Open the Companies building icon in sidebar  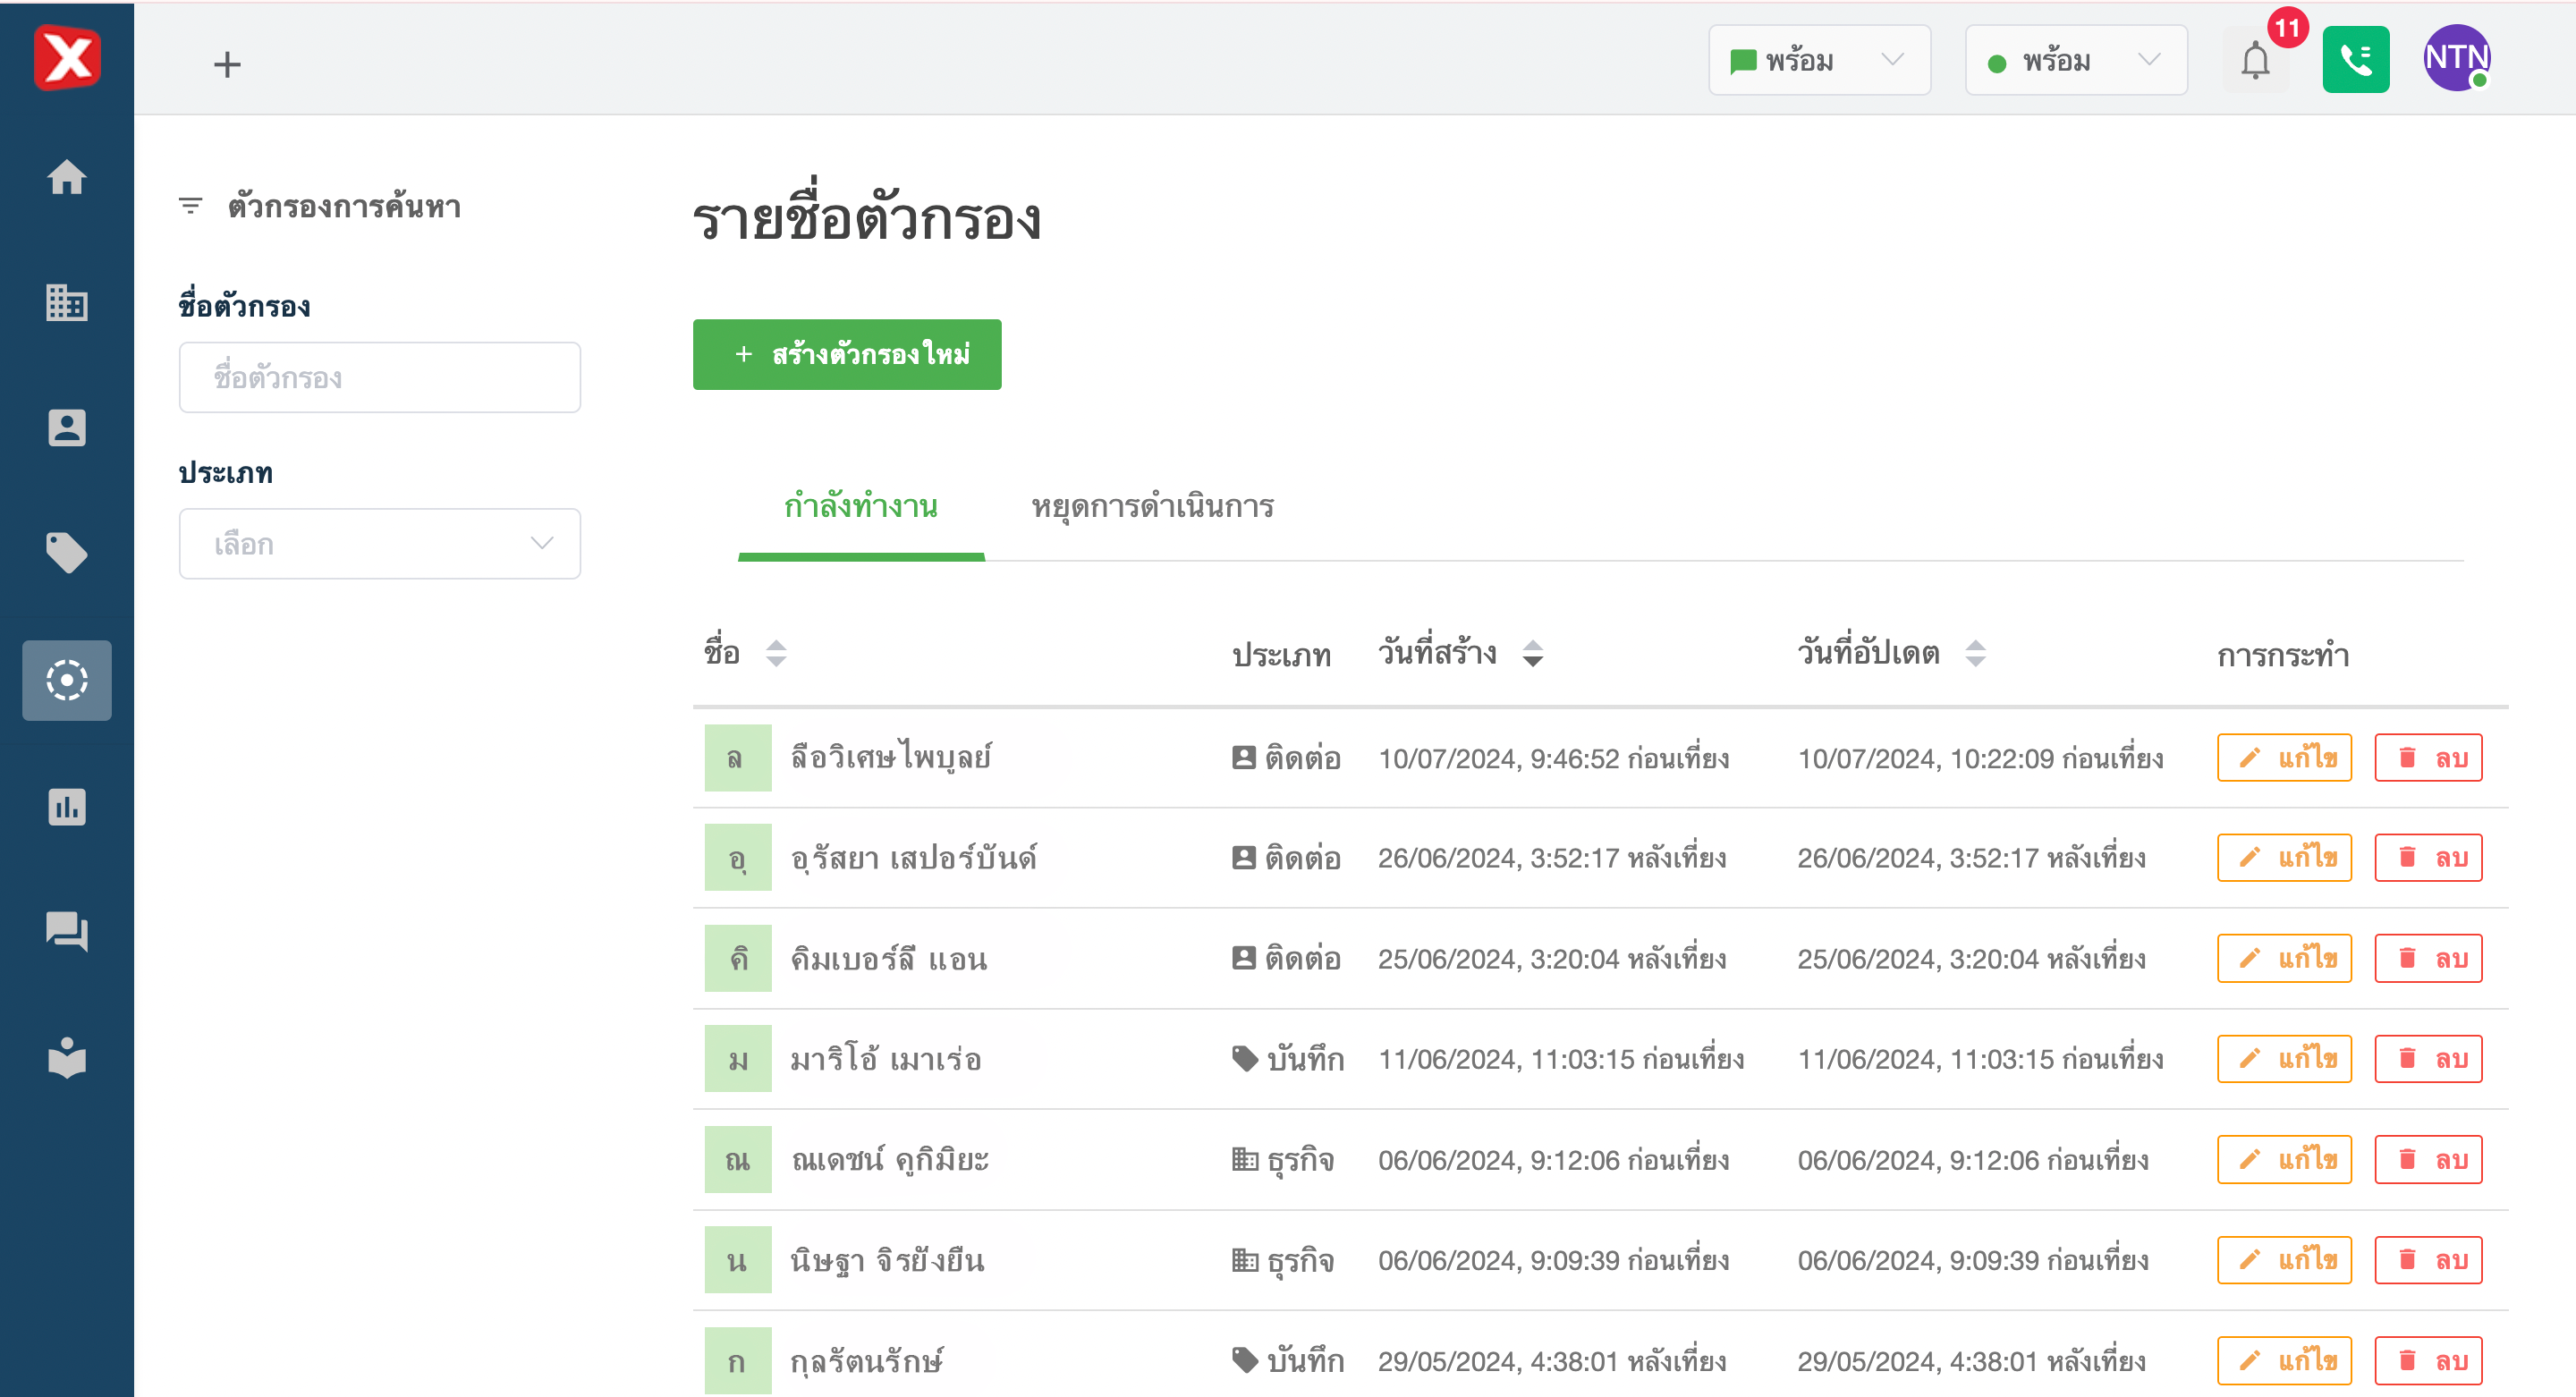tap(67, 303)
